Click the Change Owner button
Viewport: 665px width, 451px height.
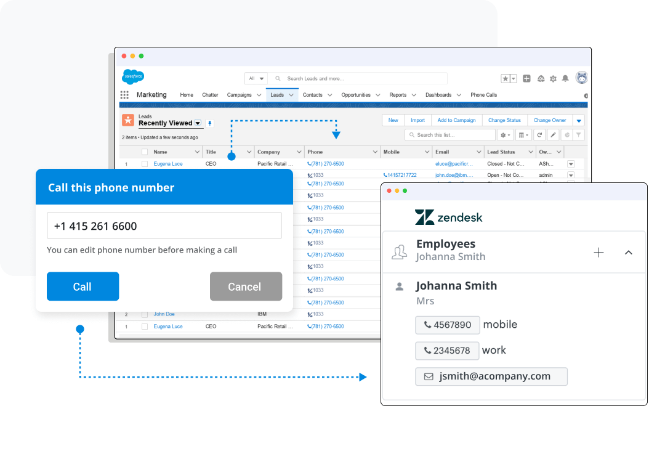(x=550, y=121)
